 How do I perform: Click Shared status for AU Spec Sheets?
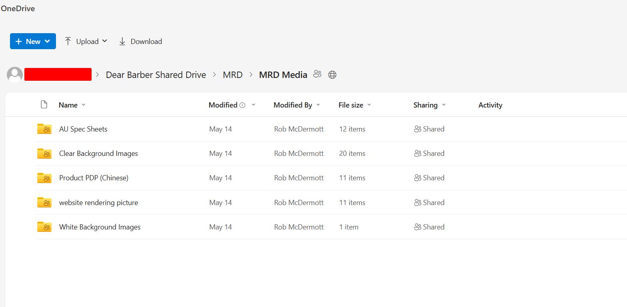point(429,129)
